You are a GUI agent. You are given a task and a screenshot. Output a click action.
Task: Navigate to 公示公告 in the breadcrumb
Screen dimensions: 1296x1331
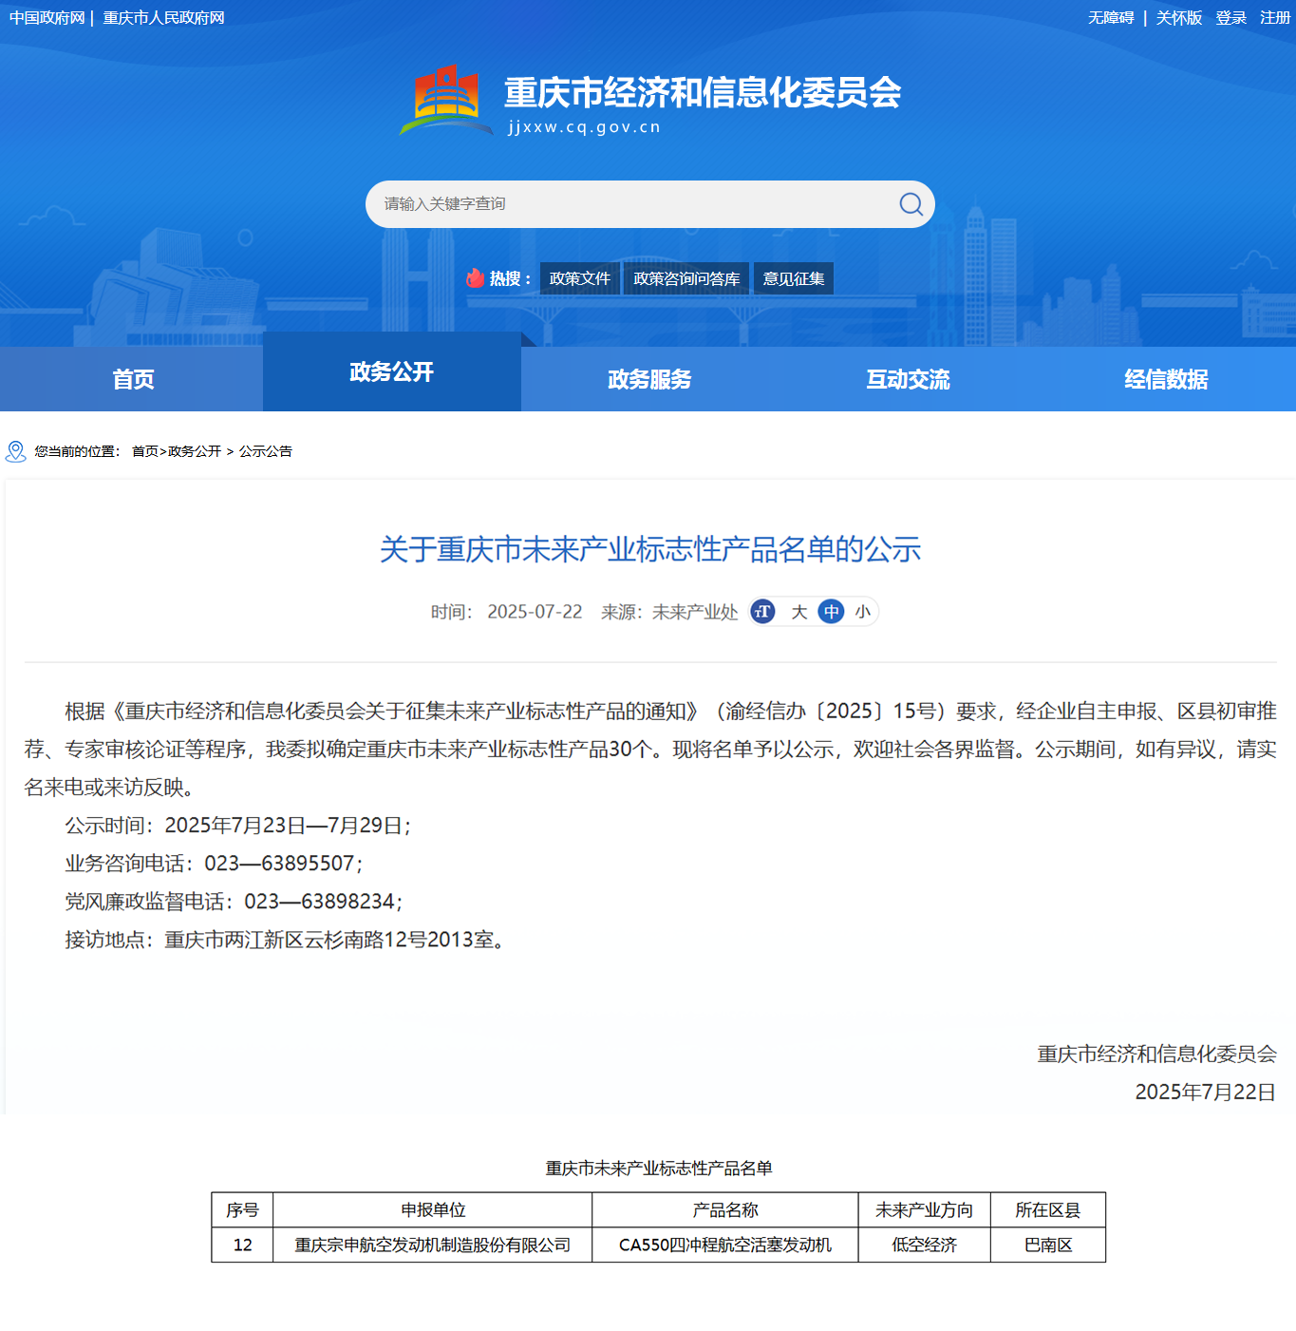[267, 451]
